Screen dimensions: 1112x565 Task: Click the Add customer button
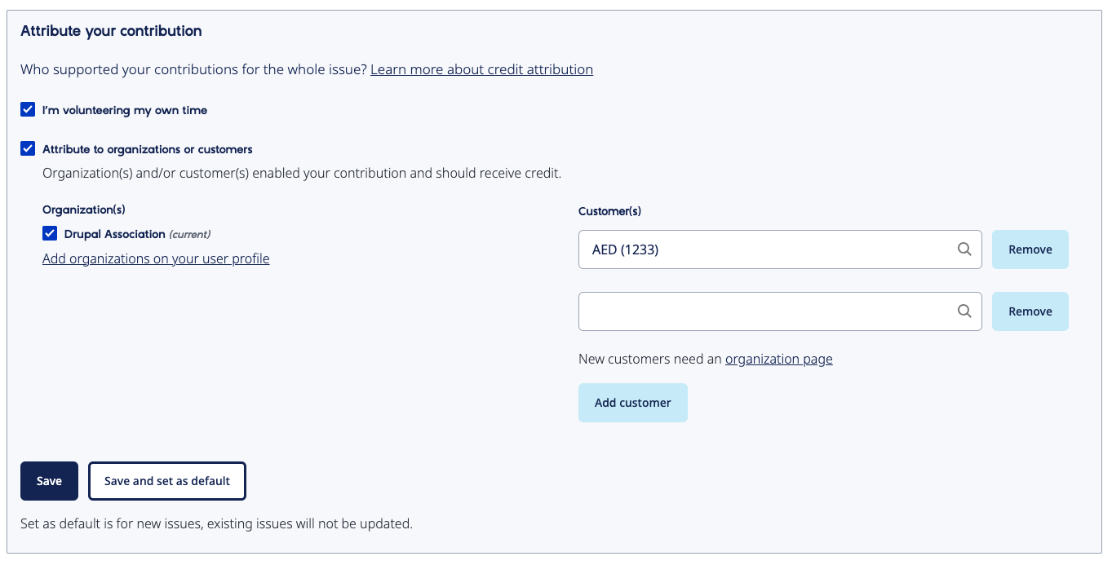[x=633, y=403]
